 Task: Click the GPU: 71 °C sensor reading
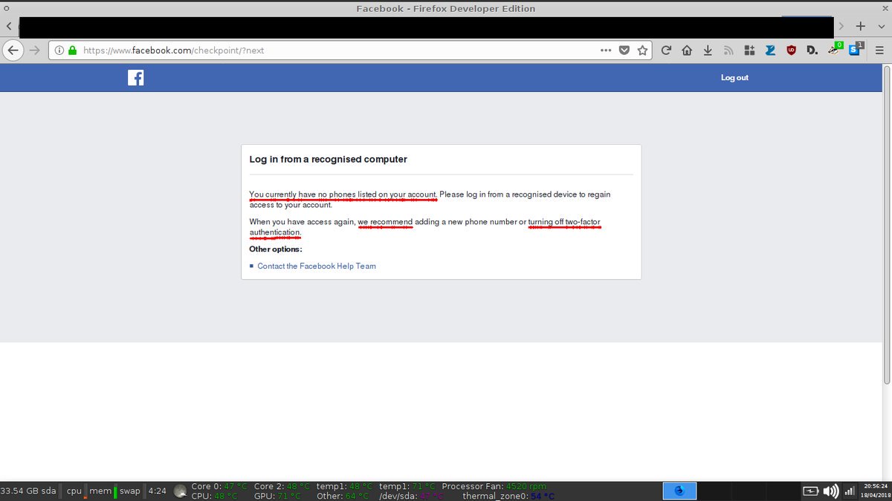(x=277, y=496)
